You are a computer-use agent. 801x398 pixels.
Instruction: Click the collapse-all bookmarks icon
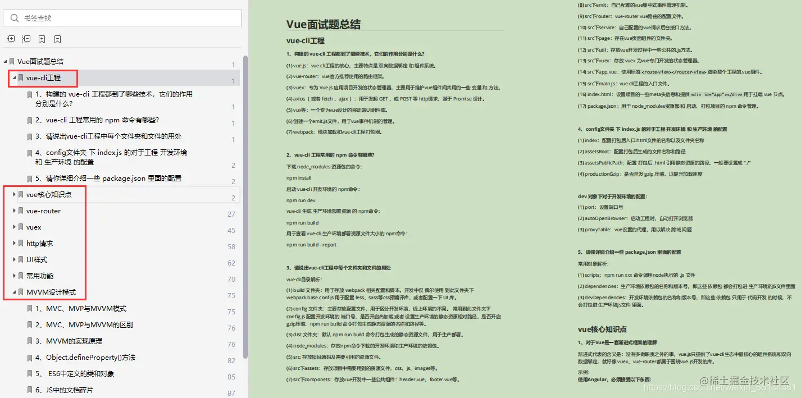(x=26, y=39)
